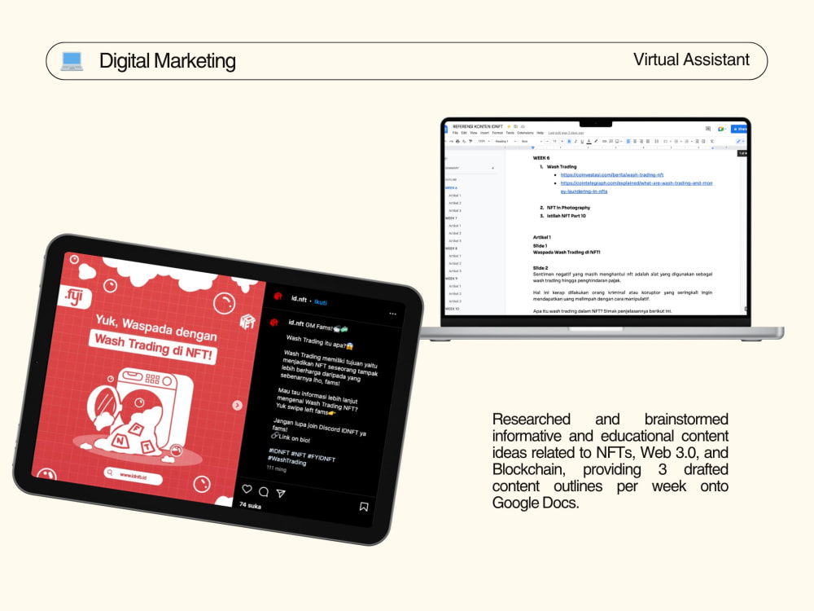Select WEEK 7 in the document outline
The width and height of the screenshot is (814, 611).
tap(451, 218)
